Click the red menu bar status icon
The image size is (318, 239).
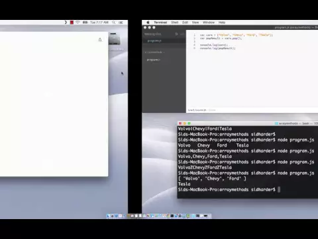tap(72, 23)
